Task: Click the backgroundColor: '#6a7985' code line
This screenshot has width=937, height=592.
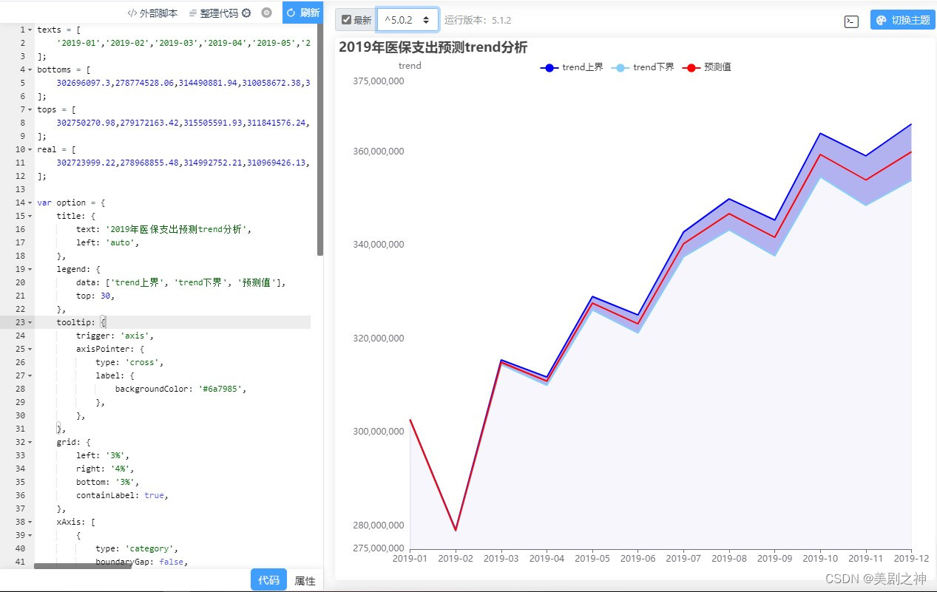Action: [x=180, y=389]
